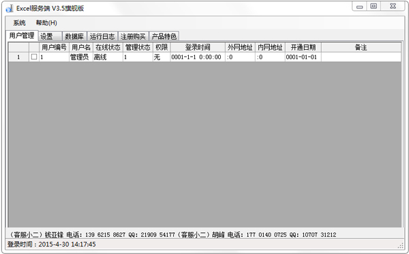409x254 pixels.
Task: Click the 胡峰 customer service contact text
Action: 256,235
